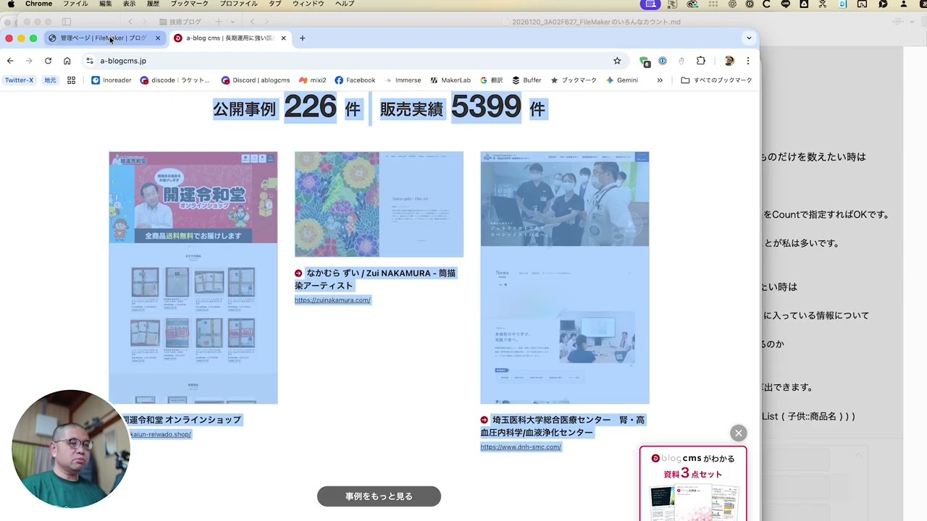Open the Chrome home page button

[67, 61]
